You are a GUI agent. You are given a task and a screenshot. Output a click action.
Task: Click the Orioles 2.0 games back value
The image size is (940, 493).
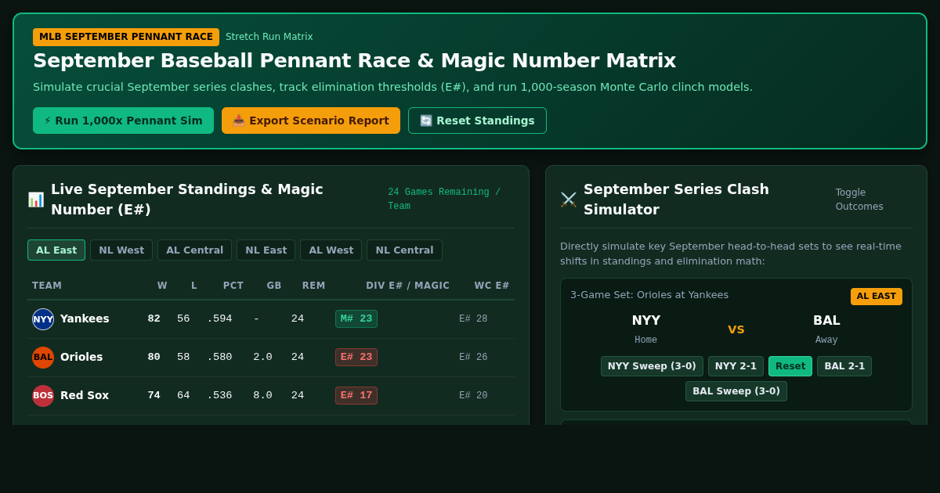[x=262, y=358]
